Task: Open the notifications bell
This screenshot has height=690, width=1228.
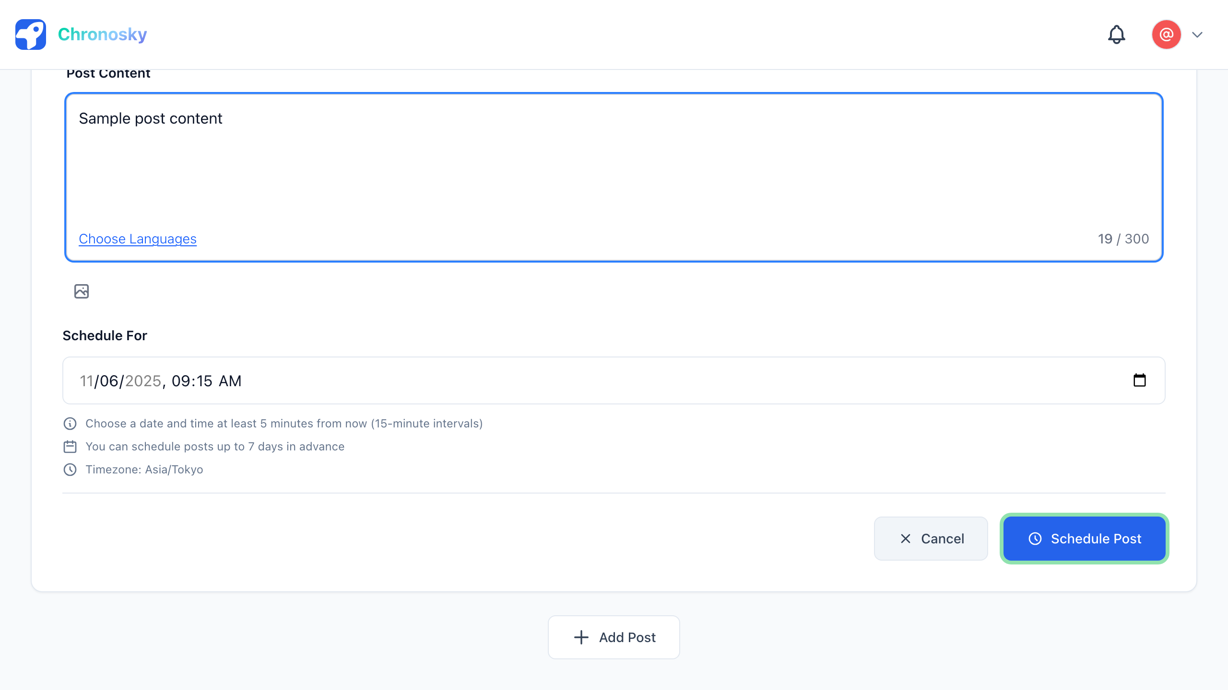Action: click(1116, 34)
